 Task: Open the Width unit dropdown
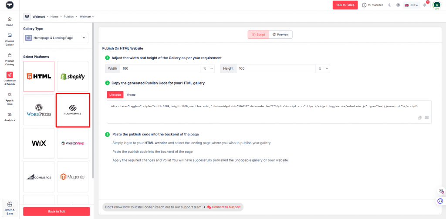coord(207,69)
